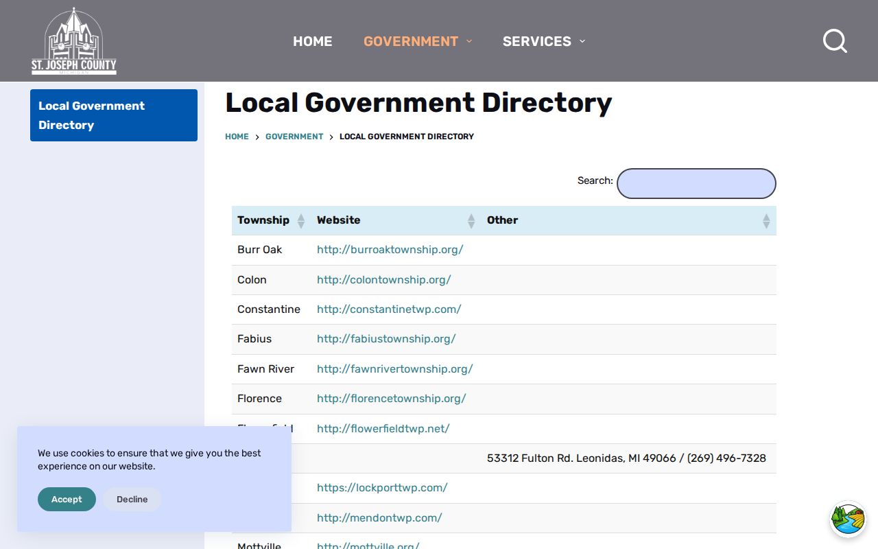Click the Local Government Directory page heading
878x549 pixels.
click(x=418, y=103)
